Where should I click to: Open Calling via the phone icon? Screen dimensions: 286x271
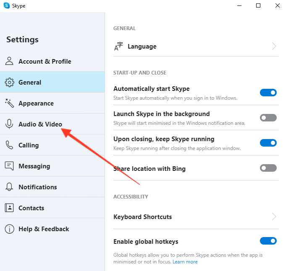click(x=9, y=145)
